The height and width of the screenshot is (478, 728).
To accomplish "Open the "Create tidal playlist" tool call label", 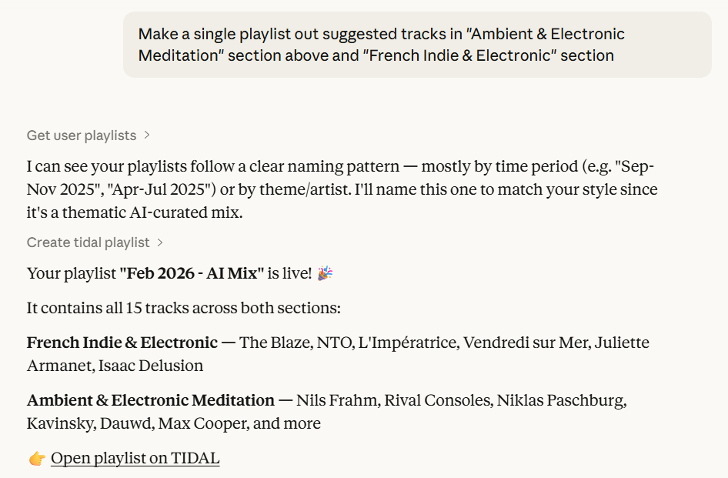I will click(x=88, y=242).
